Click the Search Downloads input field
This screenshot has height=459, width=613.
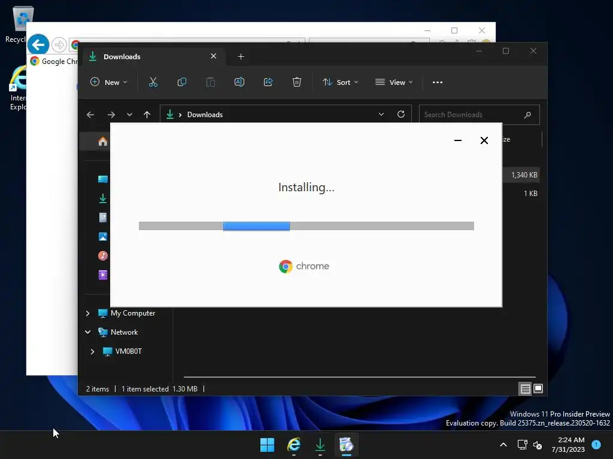480,115
